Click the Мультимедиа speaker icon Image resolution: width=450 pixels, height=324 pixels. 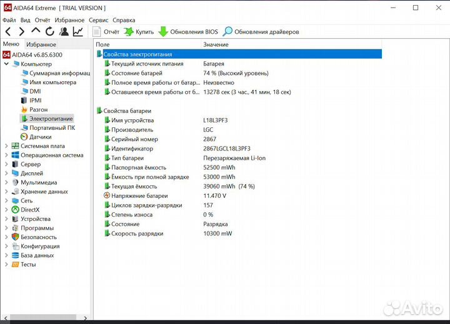(15, 182)
